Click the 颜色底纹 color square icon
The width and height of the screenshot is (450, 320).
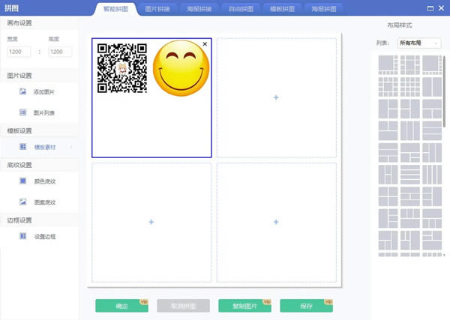click(x=23, y=181)
